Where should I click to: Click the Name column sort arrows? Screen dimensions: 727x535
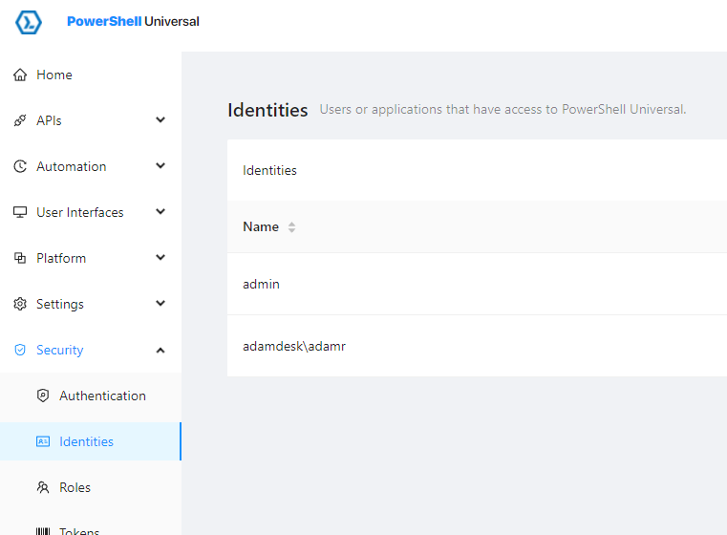(291, 227)
